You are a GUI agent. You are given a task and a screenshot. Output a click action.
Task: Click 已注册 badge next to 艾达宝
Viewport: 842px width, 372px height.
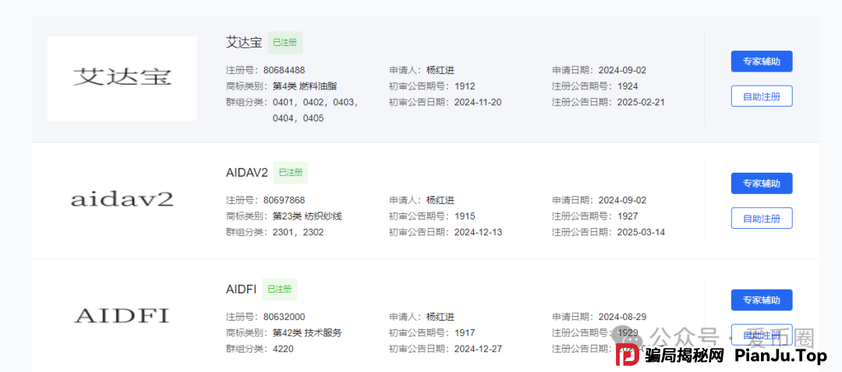[x=285, y=42]
